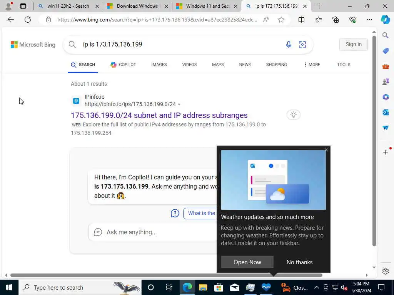
Task: Click No thanks in weather popup
Action: click(x=299, y=262)
